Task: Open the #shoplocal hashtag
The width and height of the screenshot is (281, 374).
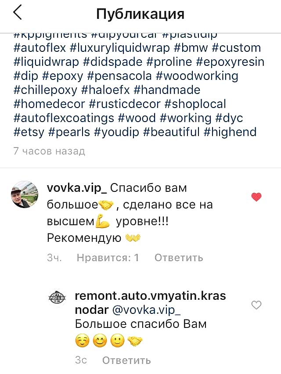Action: pyautogui.click(x=195, y=104)
